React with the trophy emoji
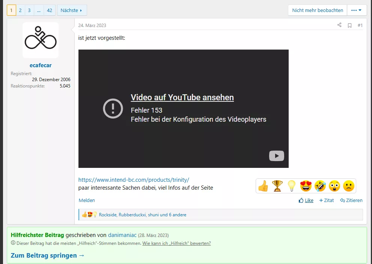This screenshot has height=264, width=372. 277,186
